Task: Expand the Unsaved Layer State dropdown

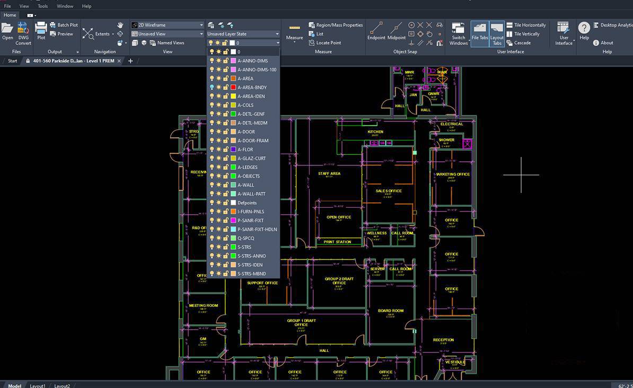Action: click(x=243, y=34)
